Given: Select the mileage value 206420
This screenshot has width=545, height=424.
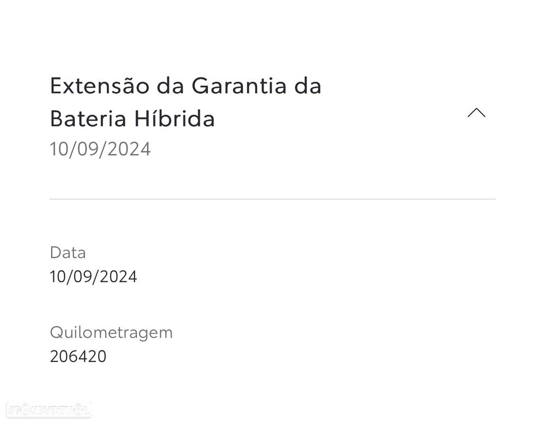Looking at the screenshot, I should pyautogui.click(x=78, y=357).
